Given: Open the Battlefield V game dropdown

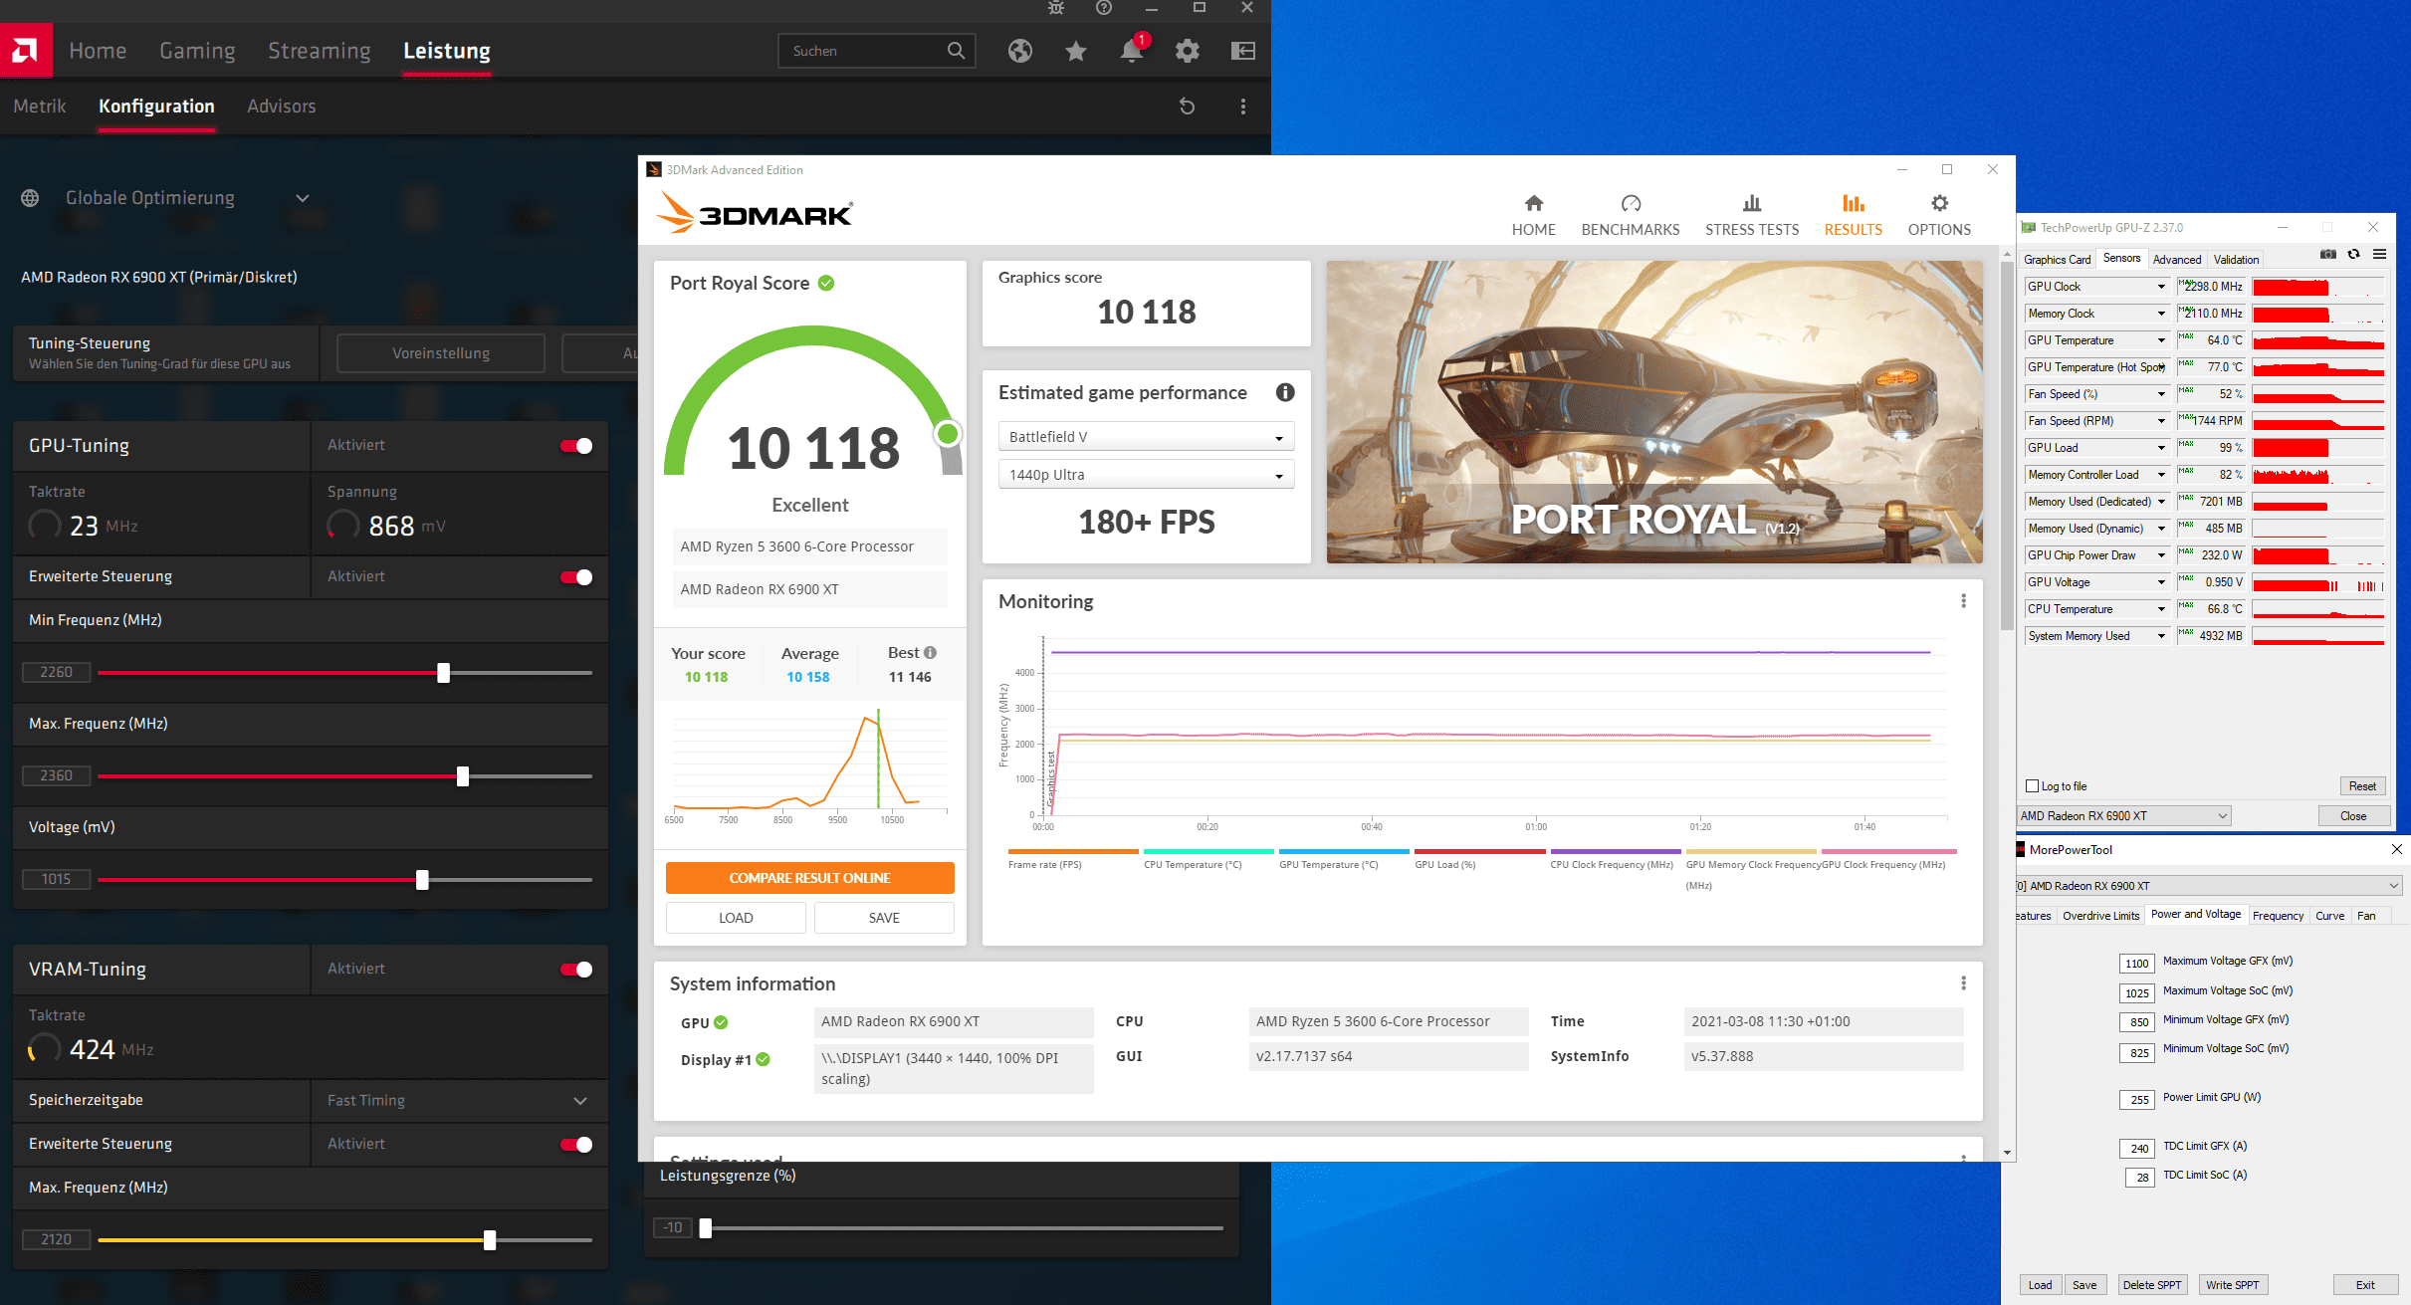Looking at the screenshot, I should [1146, 437].
